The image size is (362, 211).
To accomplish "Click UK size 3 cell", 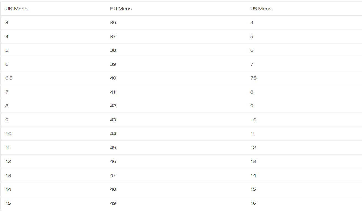I will (7, 23).
